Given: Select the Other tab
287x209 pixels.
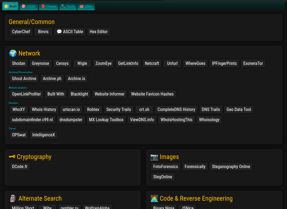Looking at the screenshot, I should [86, 7].
